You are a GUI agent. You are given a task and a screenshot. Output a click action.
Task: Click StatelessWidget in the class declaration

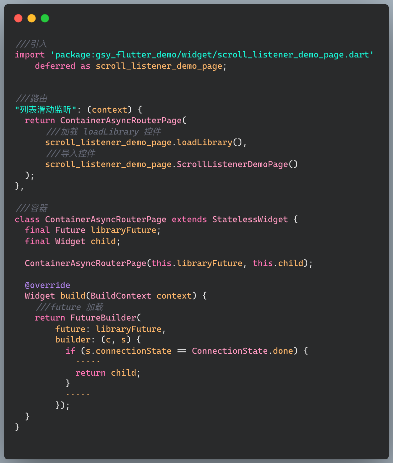[250, 220]
